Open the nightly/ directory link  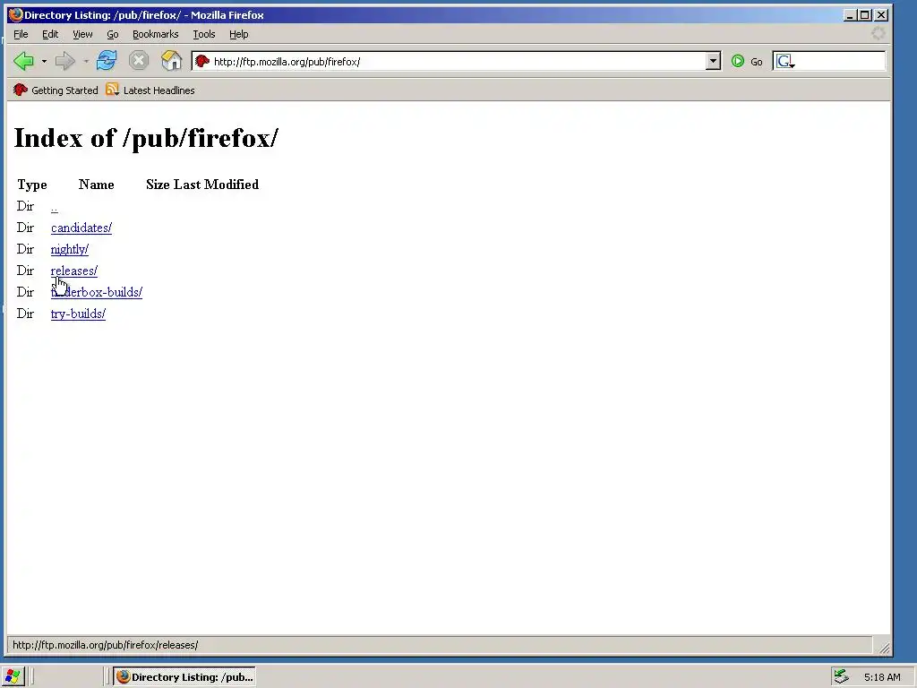[x=70, y=249]
